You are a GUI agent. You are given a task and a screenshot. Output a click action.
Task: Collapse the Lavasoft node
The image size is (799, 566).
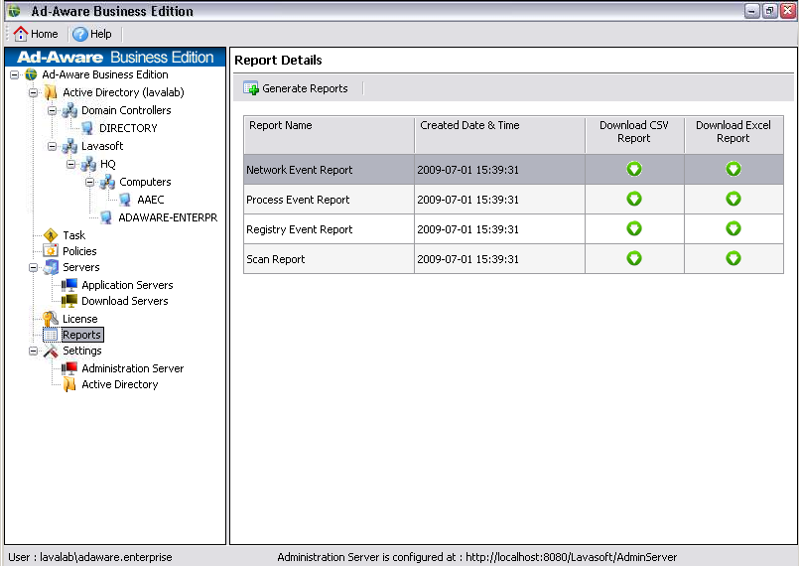(x=52, y=146)
